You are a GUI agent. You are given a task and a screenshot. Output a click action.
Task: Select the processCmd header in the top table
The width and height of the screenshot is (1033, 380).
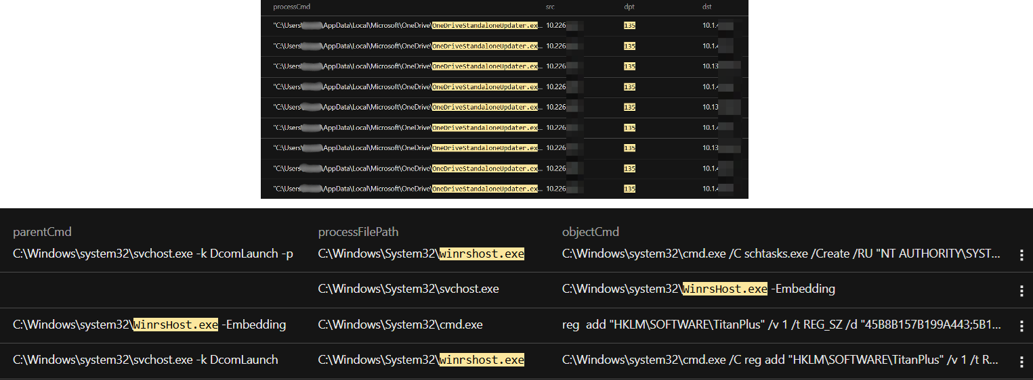pos(291,7)
